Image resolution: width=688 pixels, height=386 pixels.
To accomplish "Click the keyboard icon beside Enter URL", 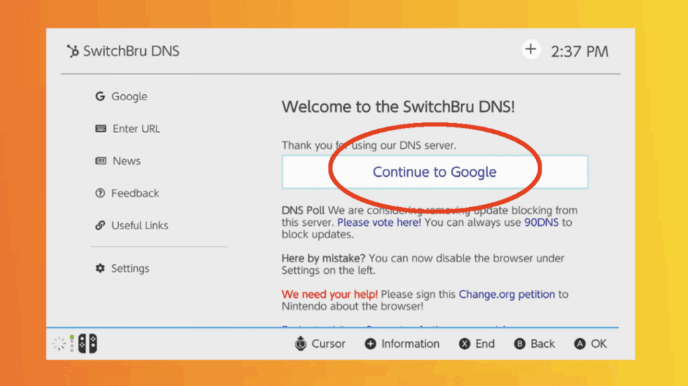I will tap(101, 128).
